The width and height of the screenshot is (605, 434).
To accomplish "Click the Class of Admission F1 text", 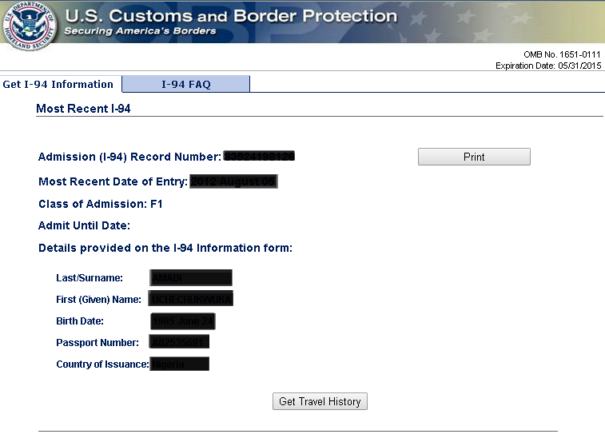I will click(101, 204).
